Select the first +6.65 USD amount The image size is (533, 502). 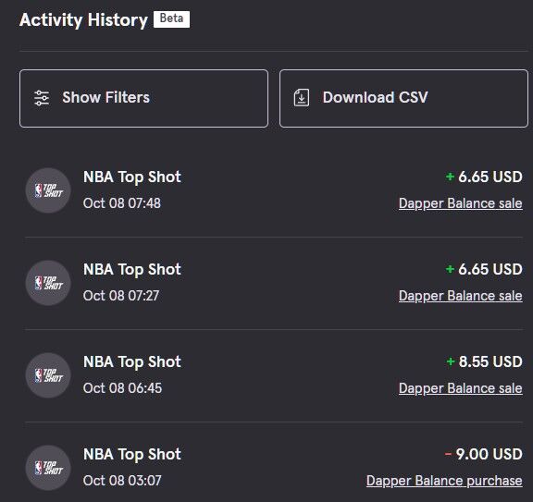484,177
